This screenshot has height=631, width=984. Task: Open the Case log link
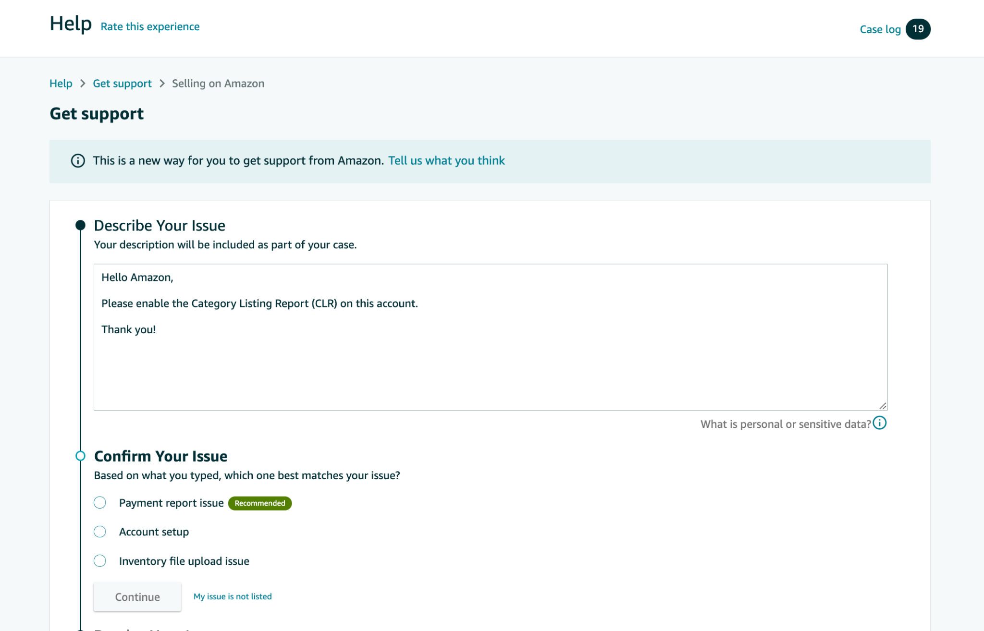(880, 29)
